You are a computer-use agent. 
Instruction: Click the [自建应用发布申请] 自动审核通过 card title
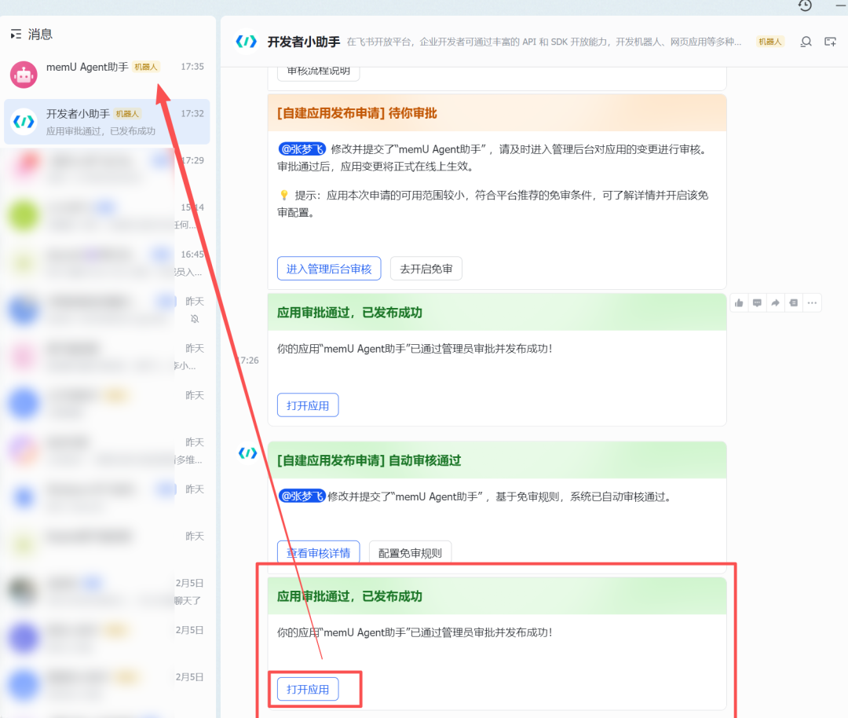369,460
